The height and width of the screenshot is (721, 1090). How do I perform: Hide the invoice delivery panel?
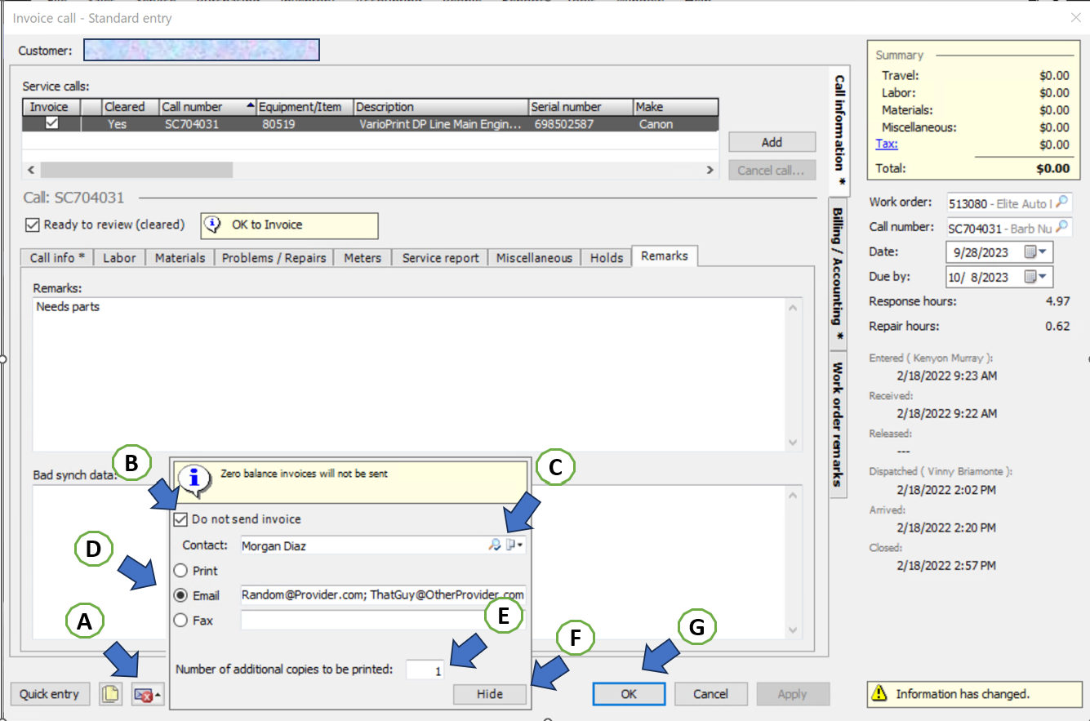(489, 694)
